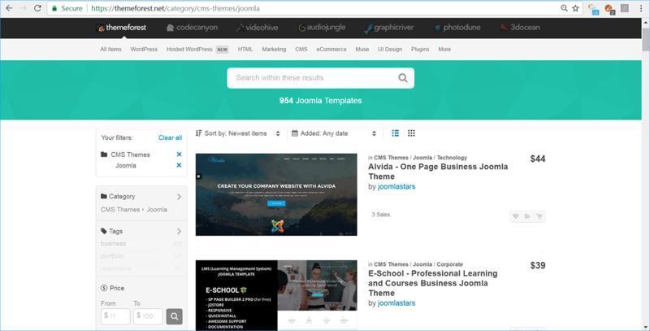Open Added Any date dropdown
The height and width of the screenshot is (331, 650).
pos(334,133)
